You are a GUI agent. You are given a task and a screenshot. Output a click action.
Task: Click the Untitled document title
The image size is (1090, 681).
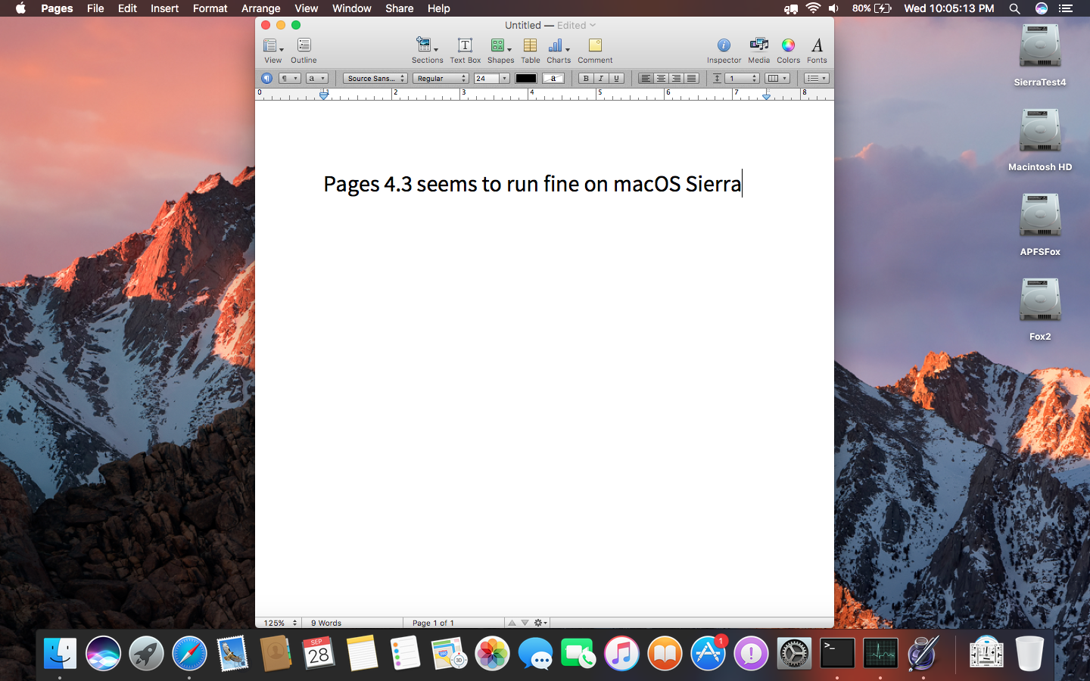click(523, 25)
